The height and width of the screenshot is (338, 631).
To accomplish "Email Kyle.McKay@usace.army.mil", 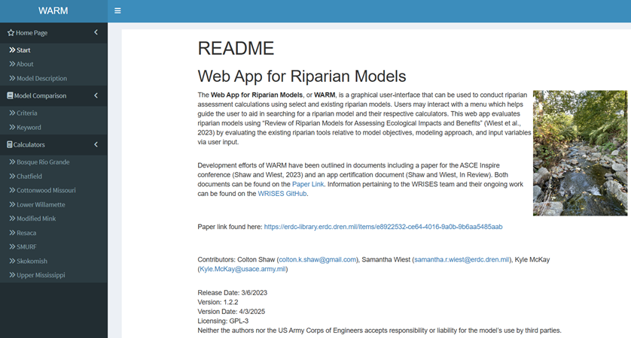I will pos(242,269).
